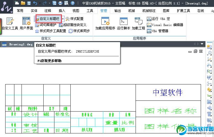214x137 pixels.
Task: Select the 管理 ribbon tab
Action: pos(104,11)
